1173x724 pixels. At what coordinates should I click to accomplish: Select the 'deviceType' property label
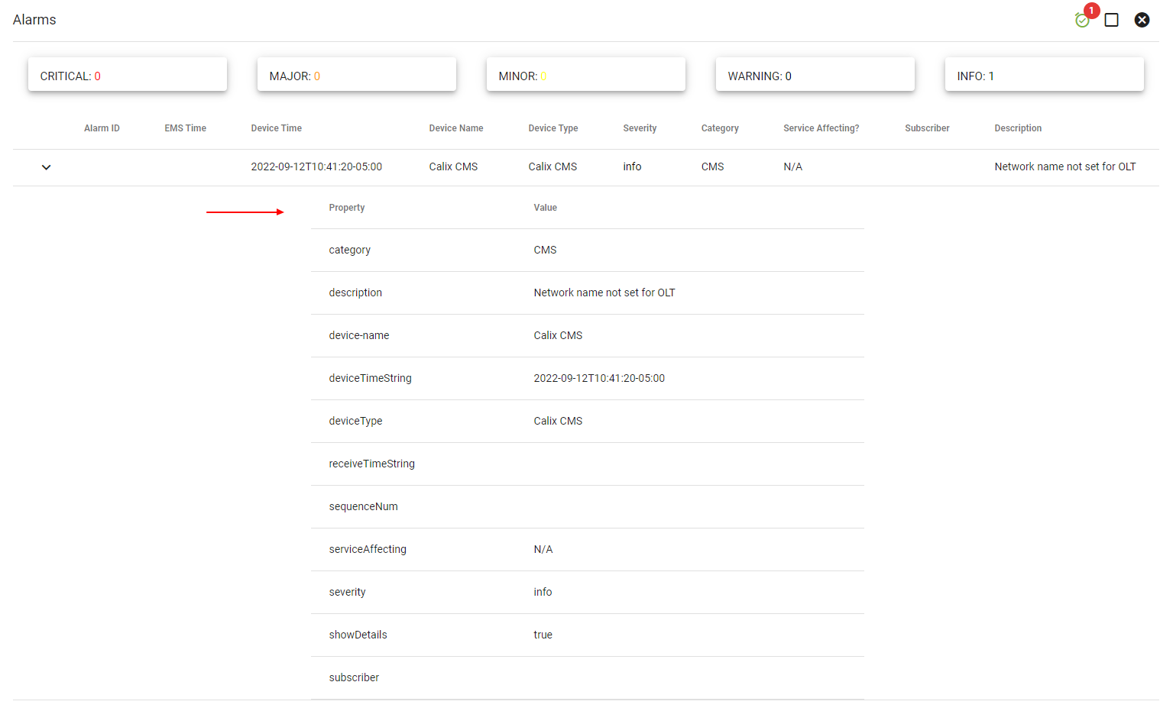[x=355, y=421]
